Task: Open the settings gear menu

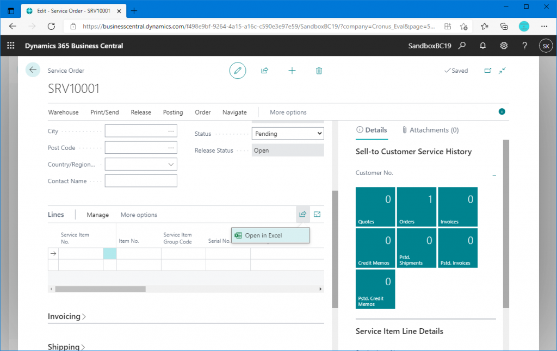Action: [504, 46]
